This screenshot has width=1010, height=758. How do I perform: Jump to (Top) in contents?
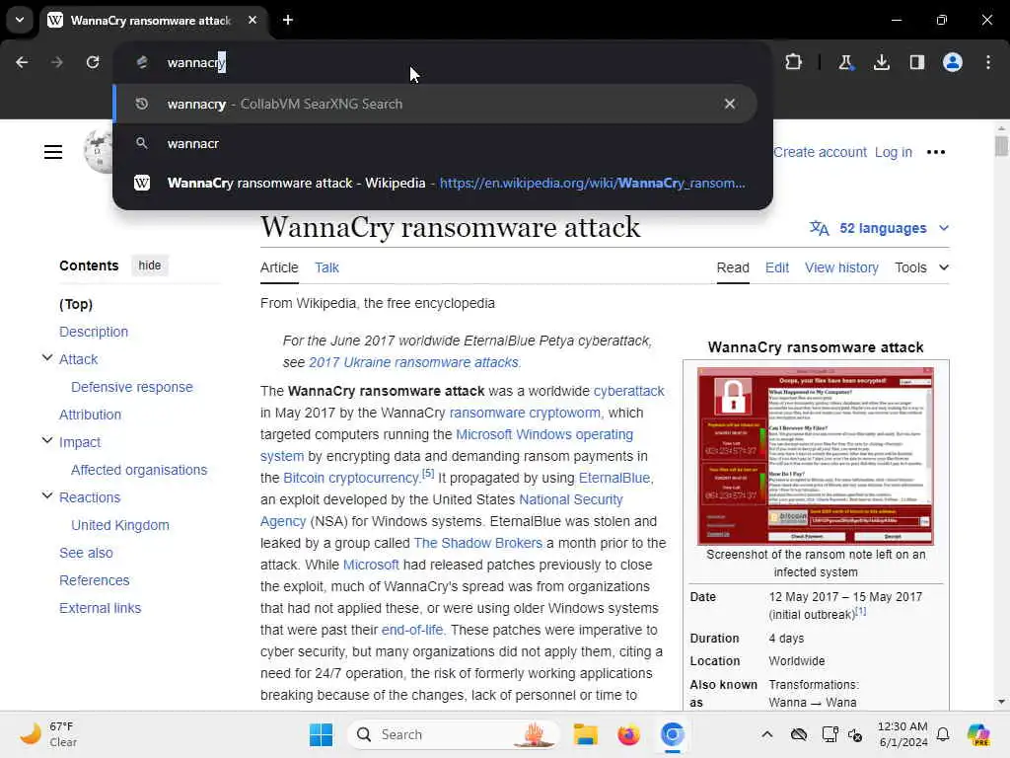pos(76,304)
